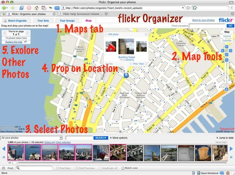Reload the page with the refresh icon
The image size is (235, 175).
click(x=22, y=8)
